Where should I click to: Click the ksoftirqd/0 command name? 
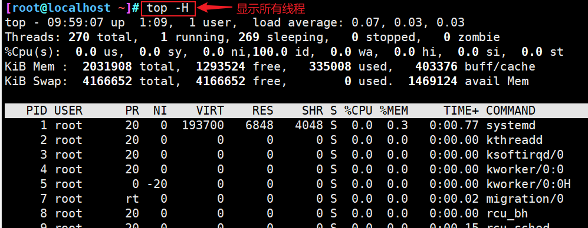tap(525, 155)
